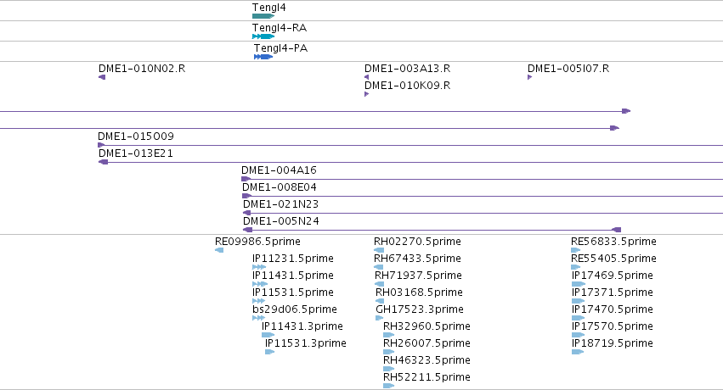Click the DME1-013E21 left arrowhead
This screenshot has height=390, width=723.
[104, 162]
